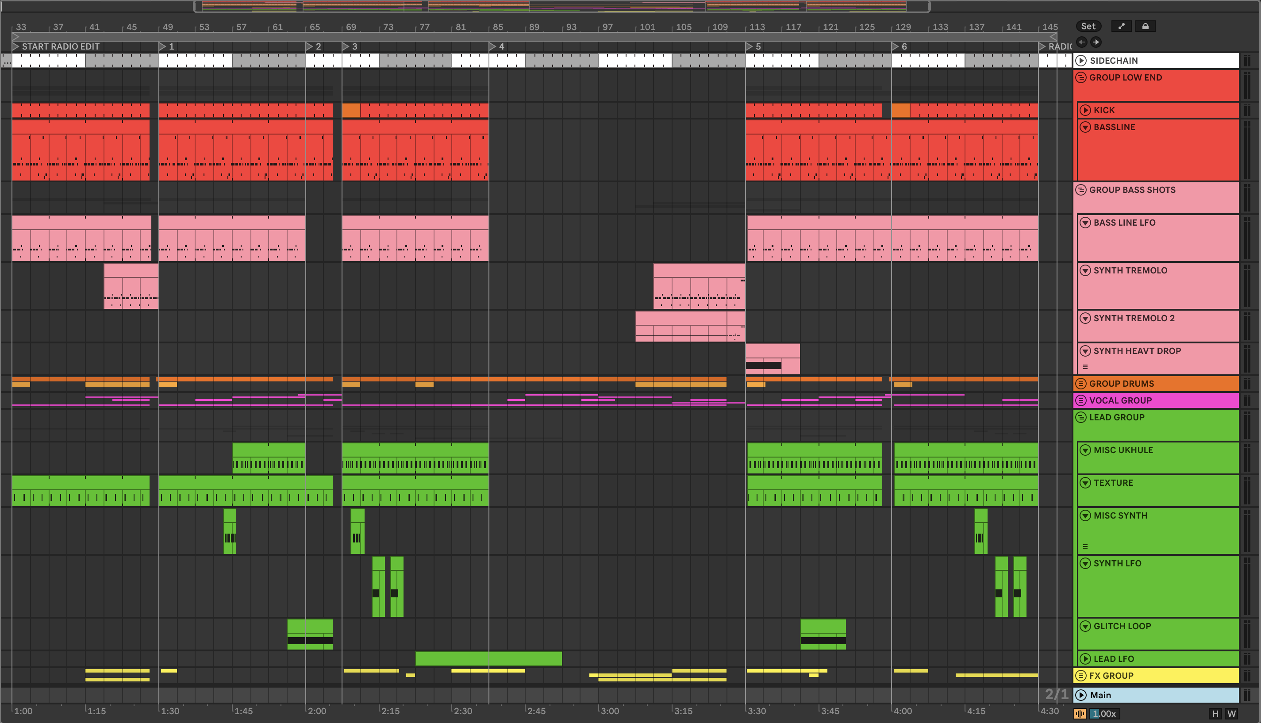Screen dimensions: 1261x723
Task: Fold the GROUP LOW END group
Action: pos(1081,77)
